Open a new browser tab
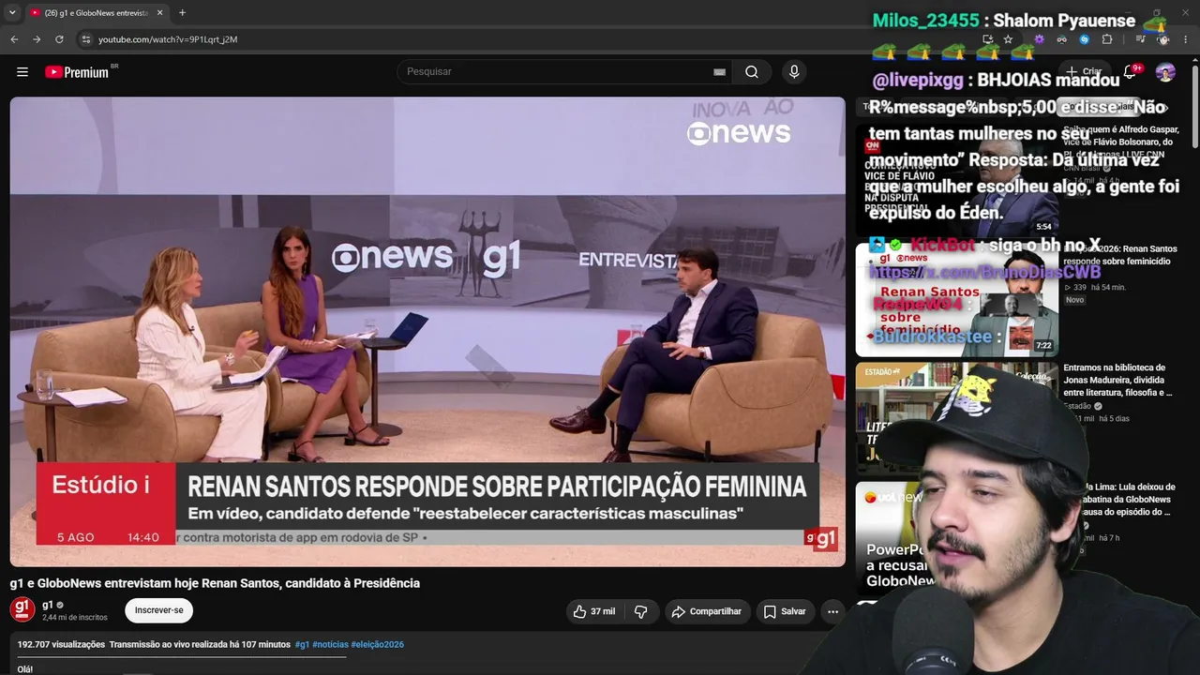The width and height of the screenshot is (1200, 675). [182, 13]
